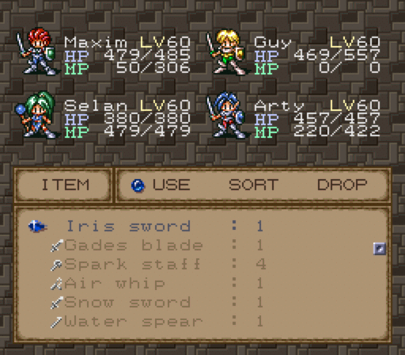The height and width of the screenshot is (355, 405).
Task: Select Maxim's character portrait
Action: pyautogui.click(x=36, y=52)
